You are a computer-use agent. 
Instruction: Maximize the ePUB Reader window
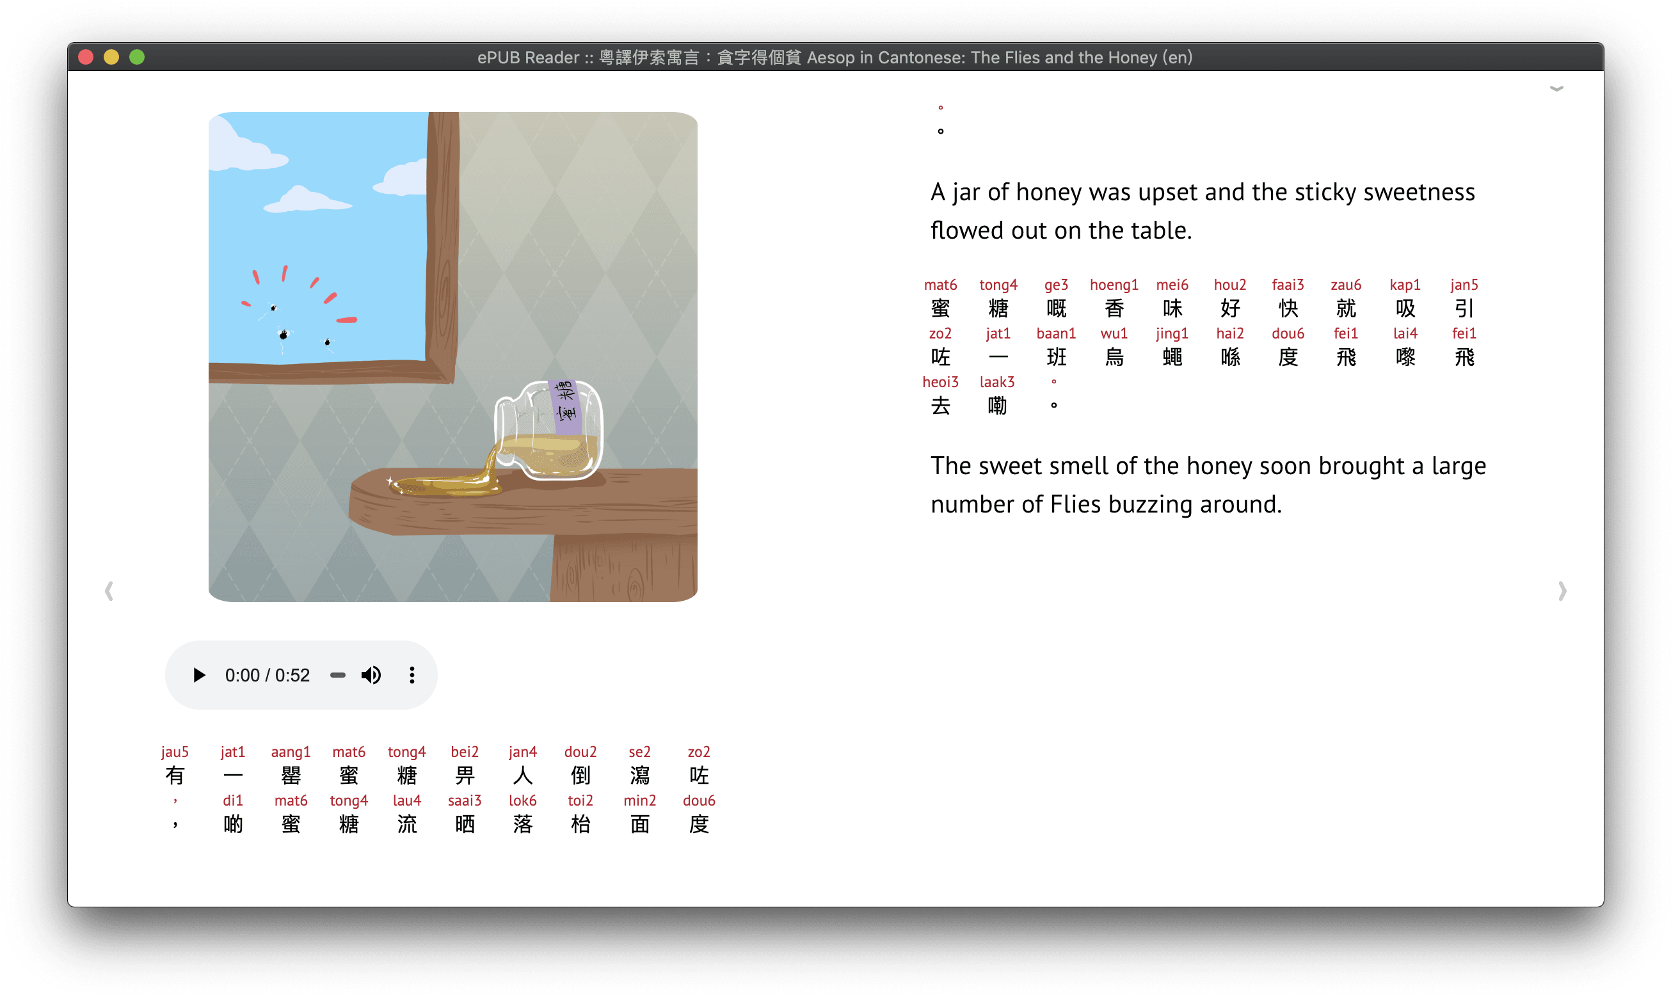pyautogui.click(x=137, y=58)
